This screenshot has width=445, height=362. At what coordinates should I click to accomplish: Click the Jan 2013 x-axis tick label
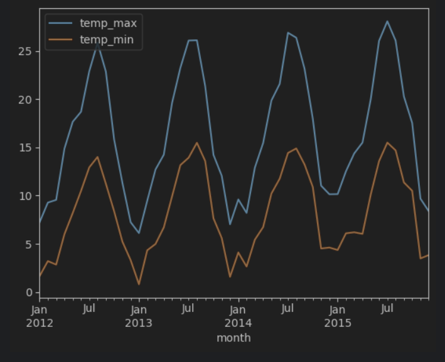tap(139, 316)
